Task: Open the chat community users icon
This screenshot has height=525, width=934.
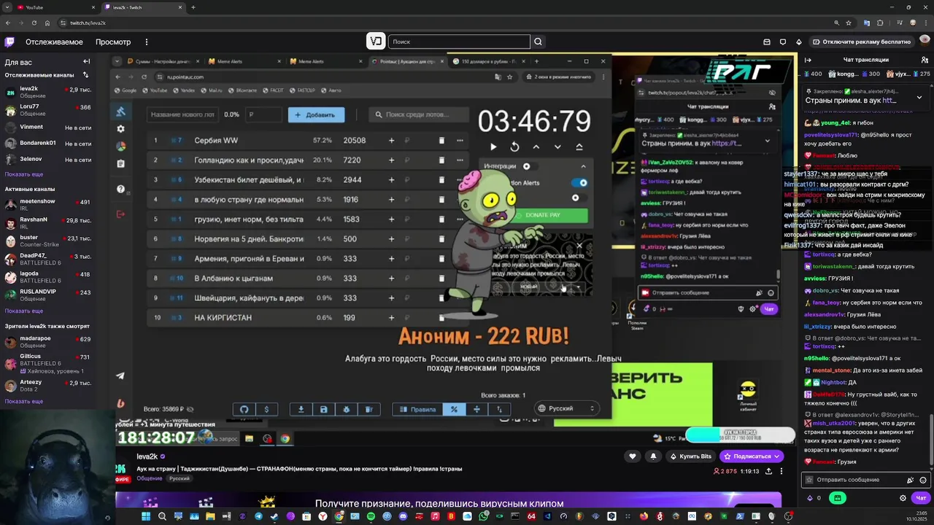Action: coord(924,60)
